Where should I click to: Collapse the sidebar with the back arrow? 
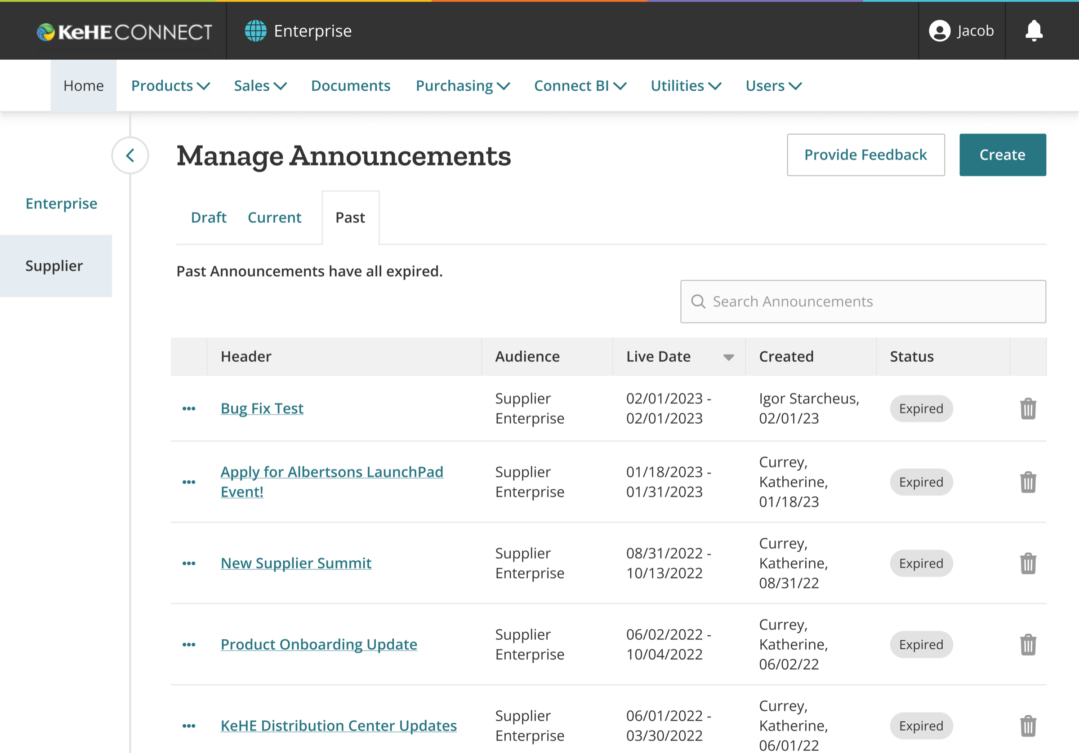tap(130, 155)
